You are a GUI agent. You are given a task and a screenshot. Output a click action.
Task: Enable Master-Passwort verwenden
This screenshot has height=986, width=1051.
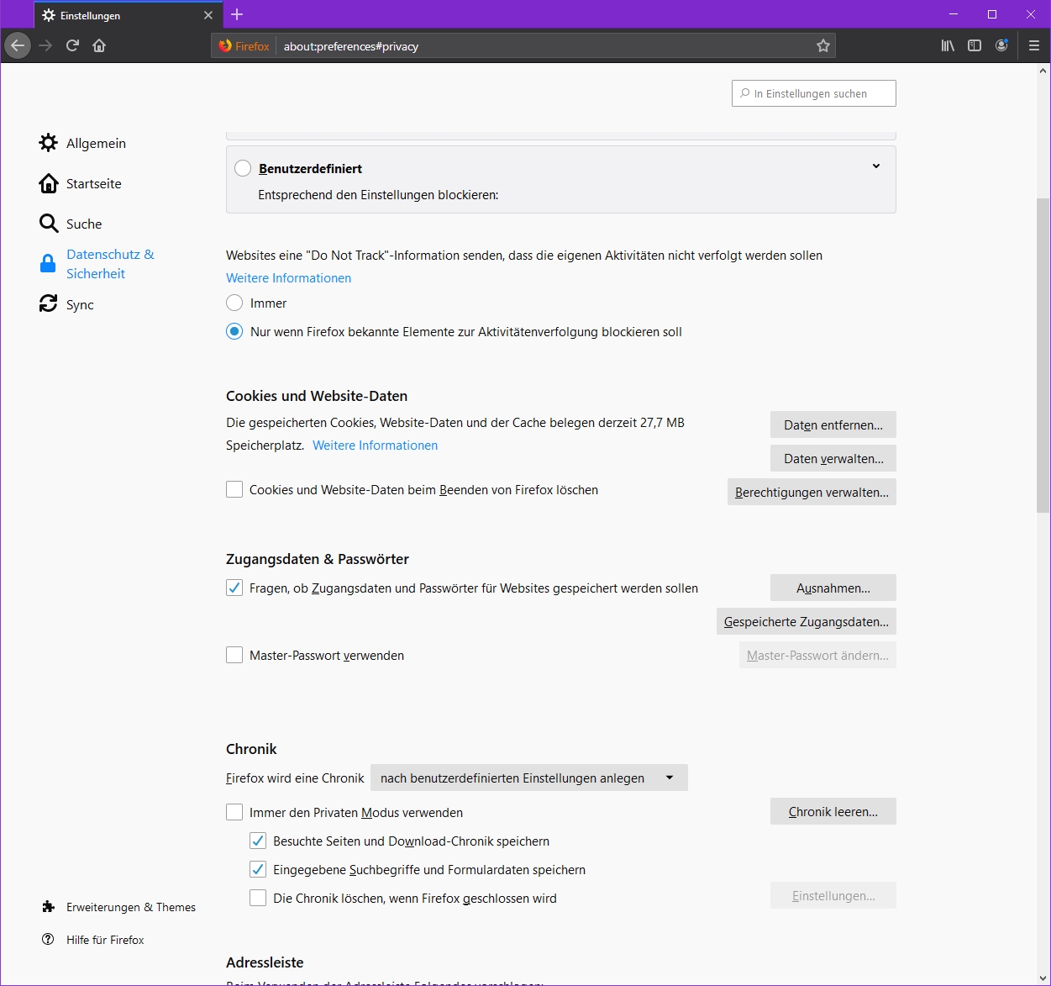234,655
